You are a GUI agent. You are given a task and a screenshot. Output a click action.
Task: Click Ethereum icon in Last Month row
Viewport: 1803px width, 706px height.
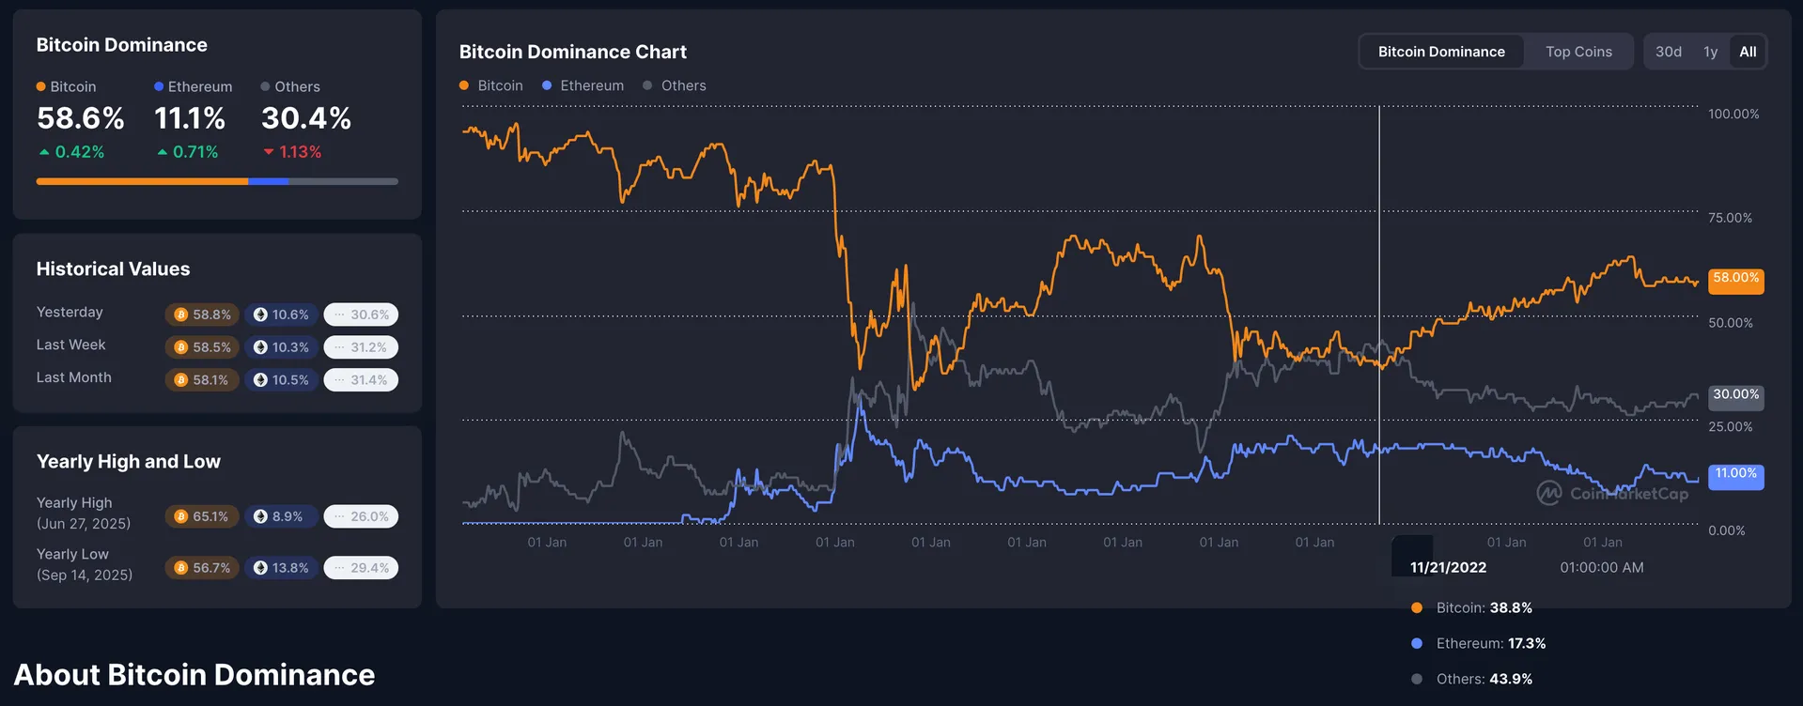coord(260,380)
